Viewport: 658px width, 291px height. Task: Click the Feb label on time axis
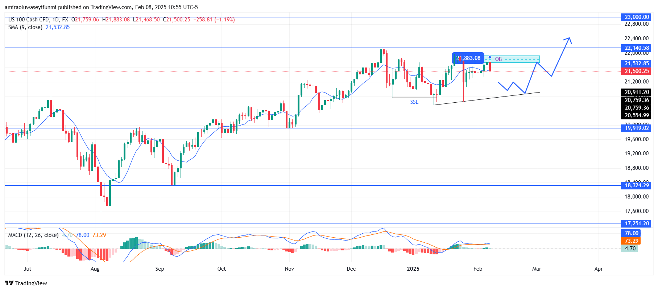[478, 269]
